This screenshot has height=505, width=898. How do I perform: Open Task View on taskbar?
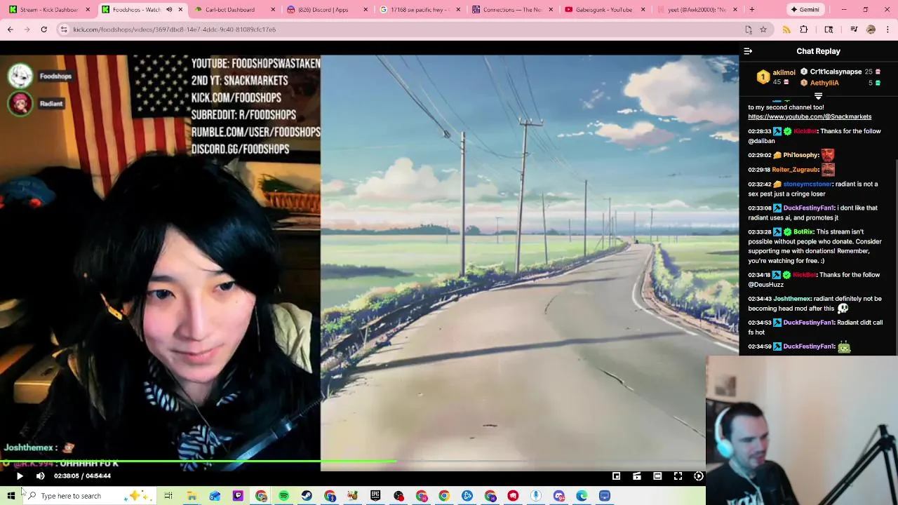click(x=168, y=496)
